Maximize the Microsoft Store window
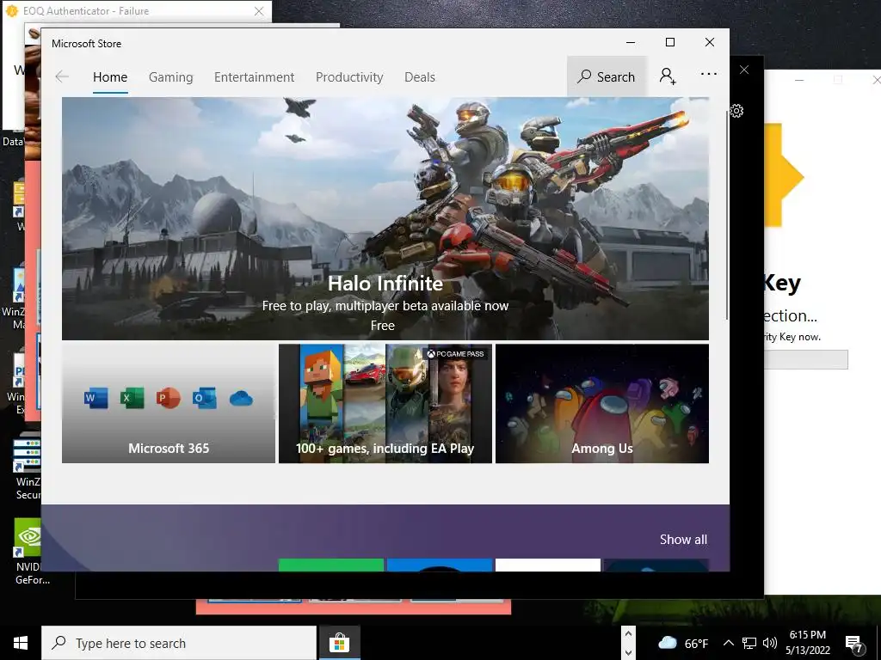 click(669, 43)
